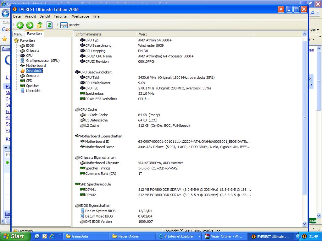This screenshot has width=322, height=241.
Task: Select the 'Winchester S939' value
Action: coord(151,46)
